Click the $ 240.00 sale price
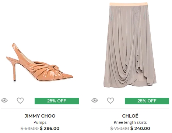The width and height of the screenshot is (172, 133). pyautogui.click(x=140, y=128)
